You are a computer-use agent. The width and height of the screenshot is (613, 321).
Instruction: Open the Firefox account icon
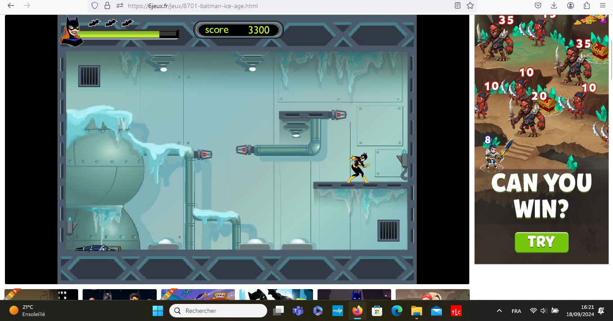click(x=570, y=6)
